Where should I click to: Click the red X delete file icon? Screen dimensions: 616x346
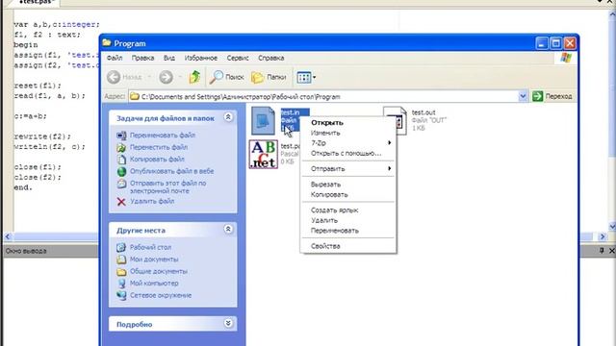click(x=121, y=202)
